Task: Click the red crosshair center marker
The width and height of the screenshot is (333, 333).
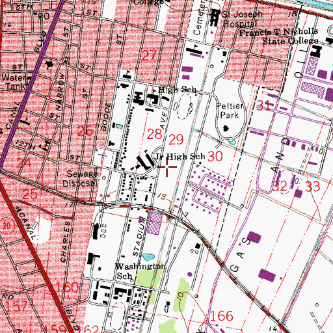Action: (x=166, y=166)
